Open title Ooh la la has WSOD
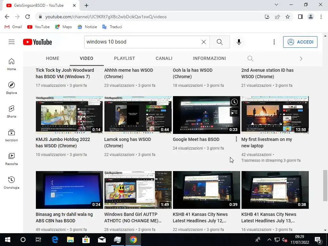This screenshot has width=328, height=246. [x=193, y=73]
